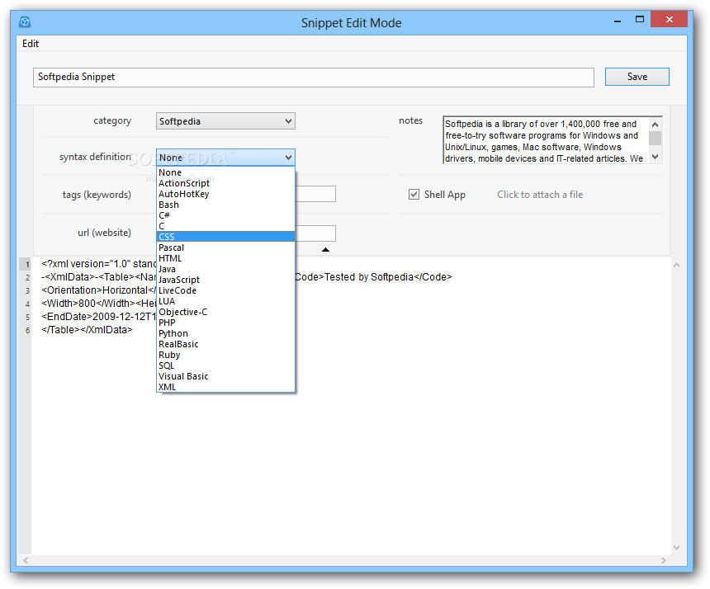Viewport: 710px width, 589px height.
Task: Select highlighted CSS syntax option
Action: [x=225, y=237]
